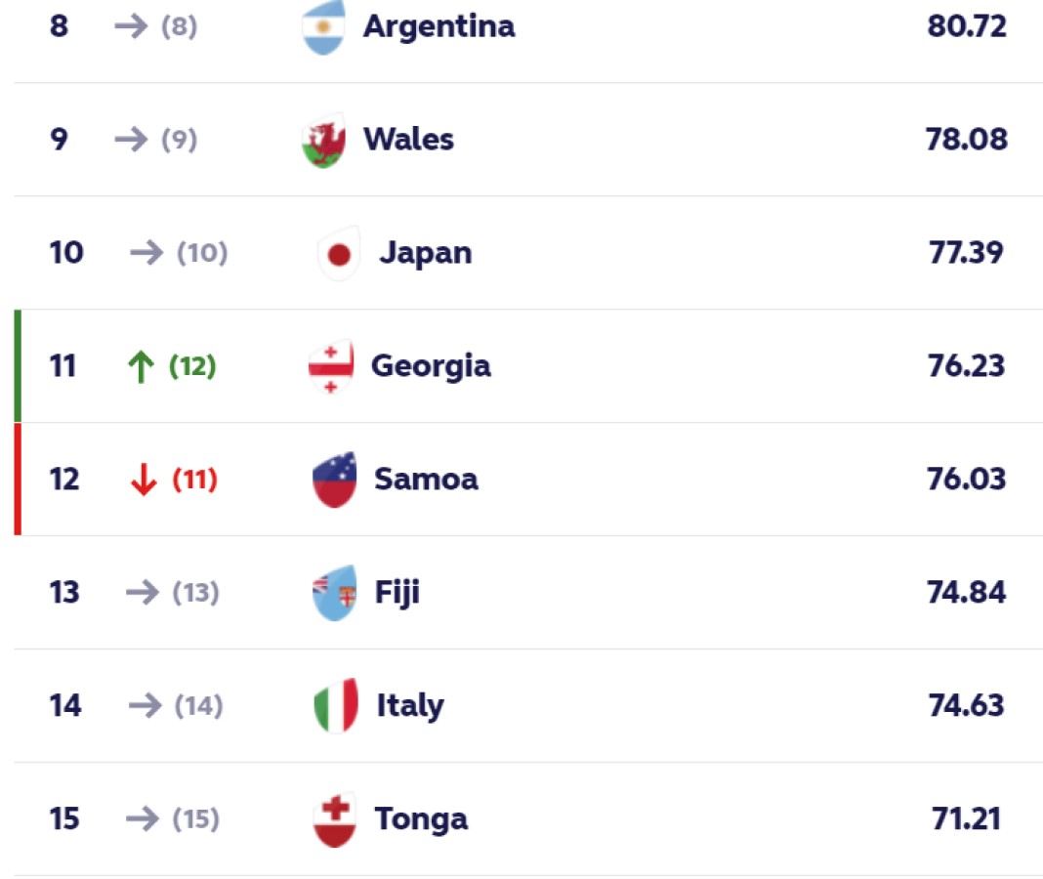This screenshot has height=879, width=1043.
Task: Select the Samoa team name
Action: tap(426, 480)
